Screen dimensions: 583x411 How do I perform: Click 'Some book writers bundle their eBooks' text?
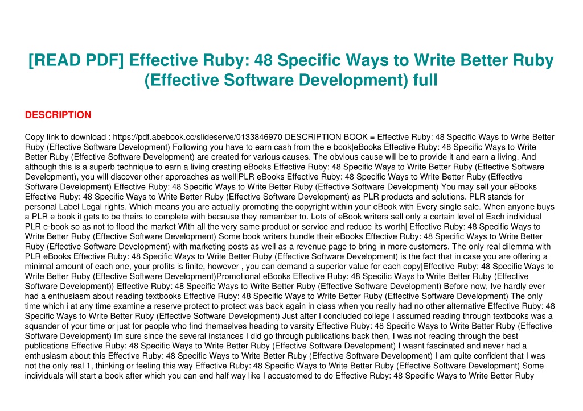[291, 236]
